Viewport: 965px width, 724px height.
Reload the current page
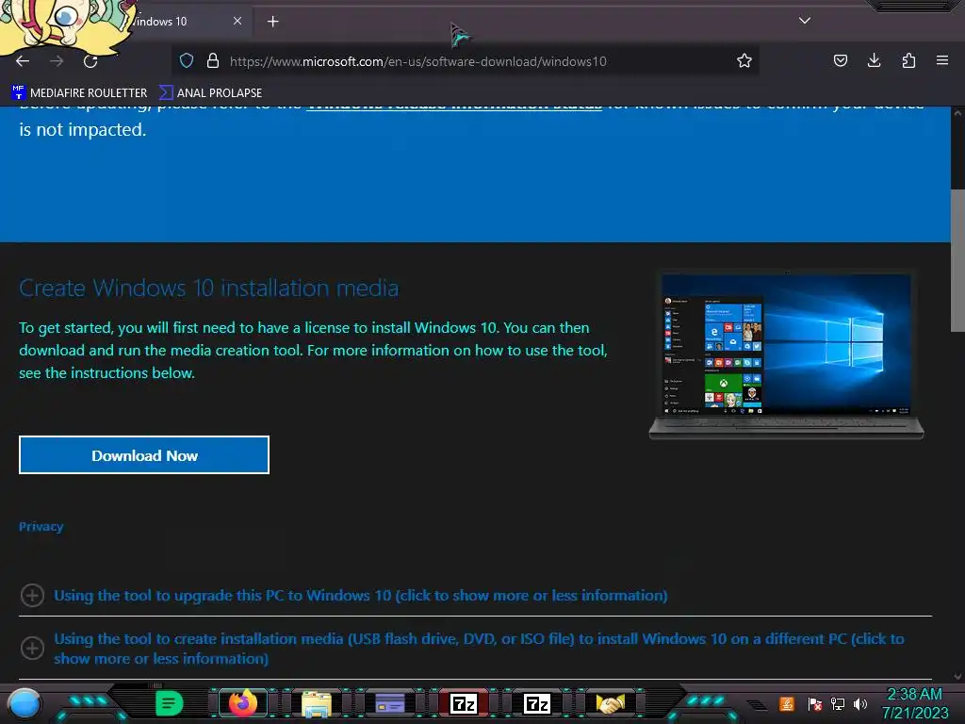pos(90,61)
